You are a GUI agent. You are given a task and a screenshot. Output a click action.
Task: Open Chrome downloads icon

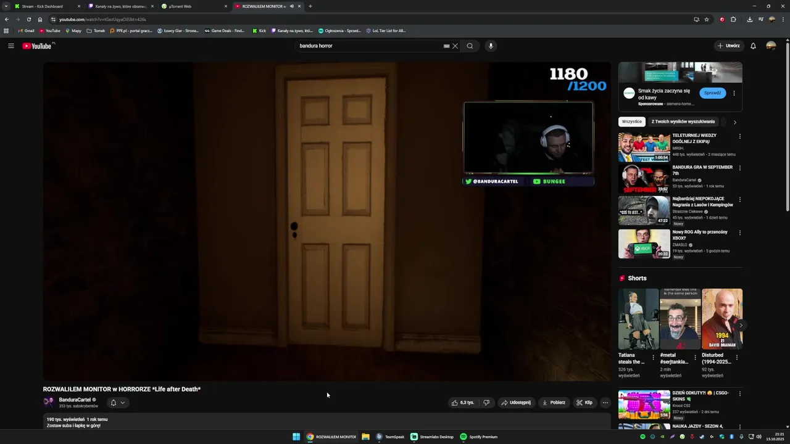[x=749, y=19]
